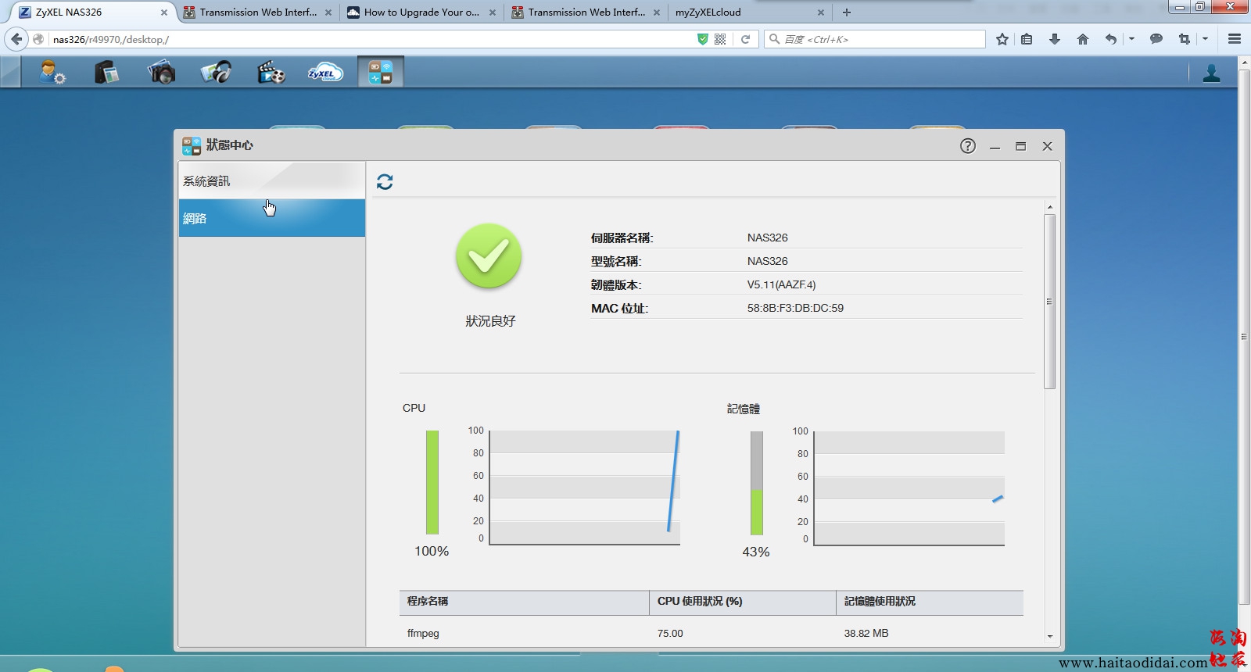Viewport: 1251px width, 672px height.
Task: Click the status panel vertical scrollbar thumb
Action: [1049, 301]
